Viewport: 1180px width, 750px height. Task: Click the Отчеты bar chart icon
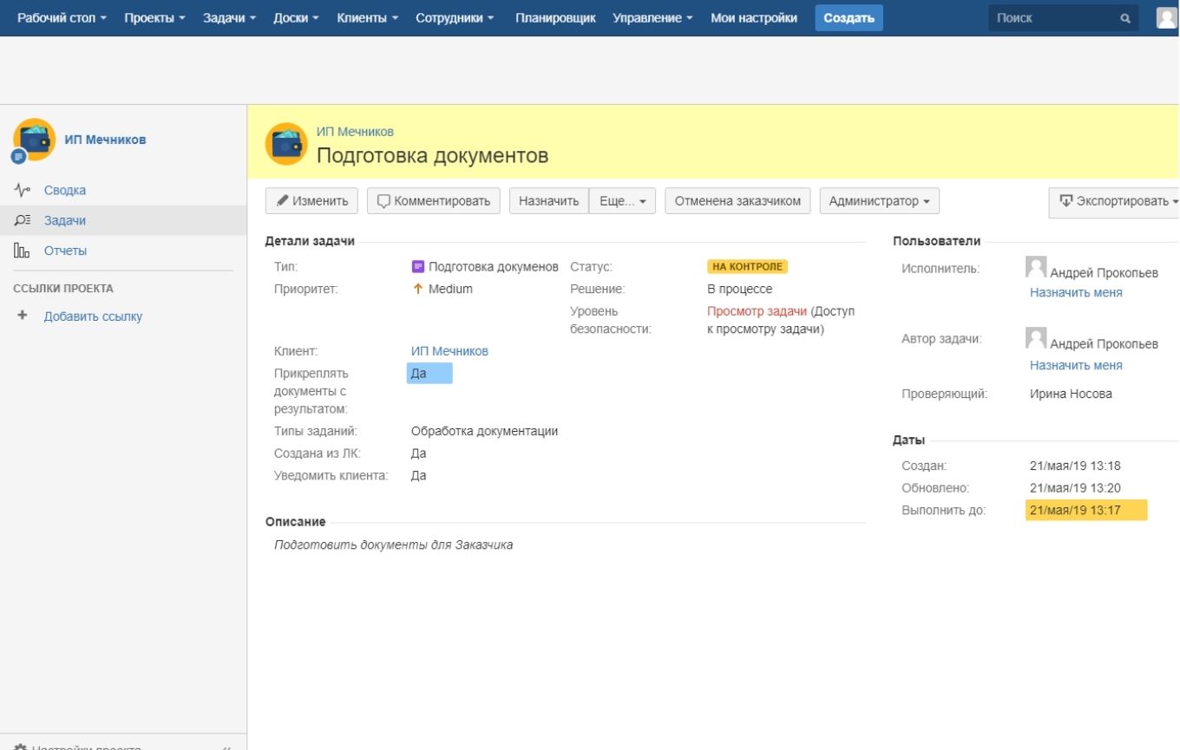pyautogui.click(x=23, y=251)
